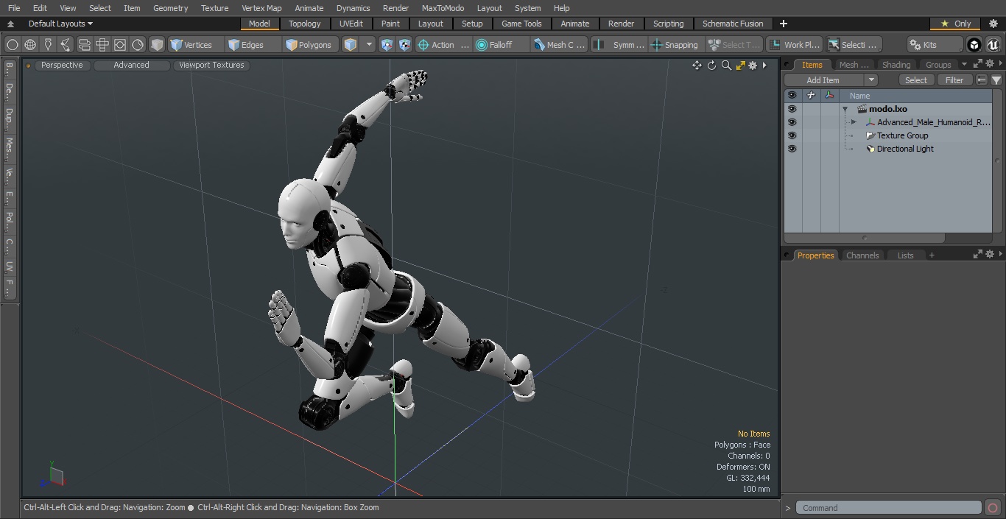Open Add Item dropdown arrow
1006x519 pixels.
coord(871,80)
